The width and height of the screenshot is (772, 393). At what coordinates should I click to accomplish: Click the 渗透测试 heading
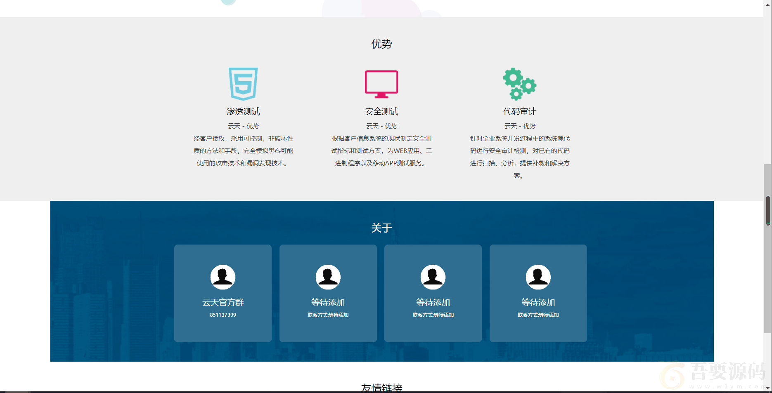tap(243, 111)
